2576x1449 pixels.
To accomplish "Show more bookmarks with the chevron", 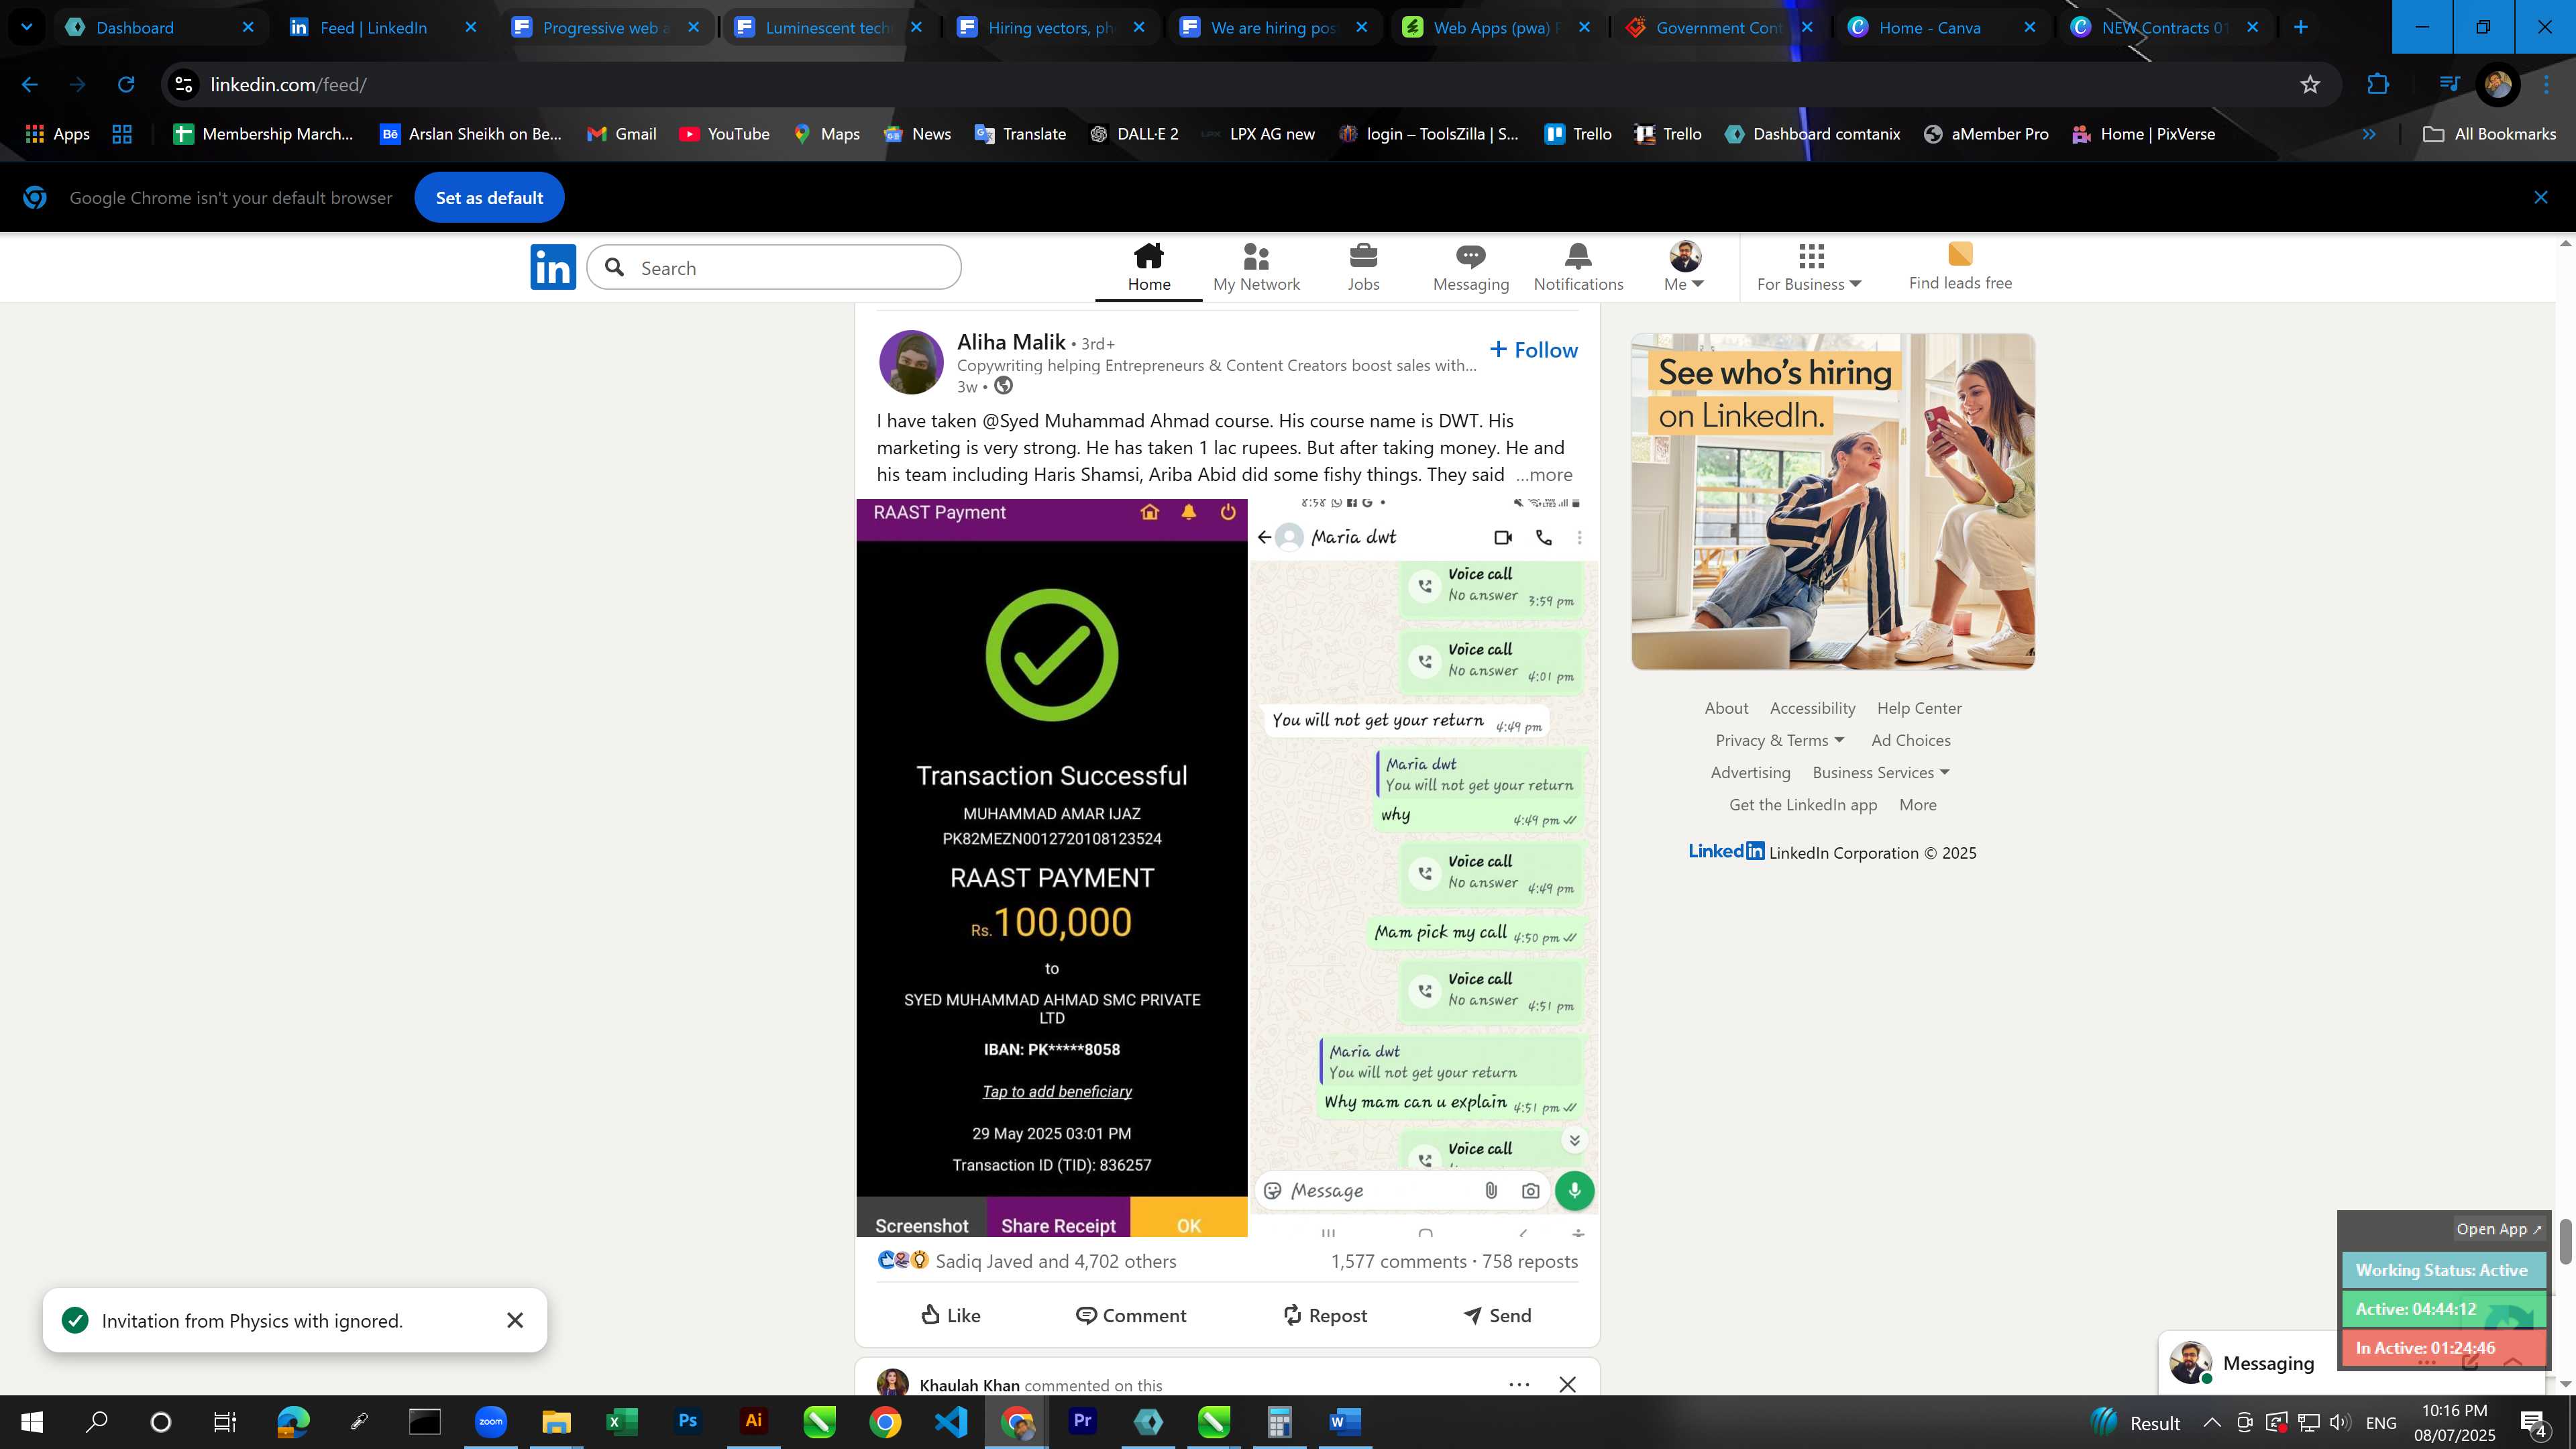I will tap(2368, 134).
